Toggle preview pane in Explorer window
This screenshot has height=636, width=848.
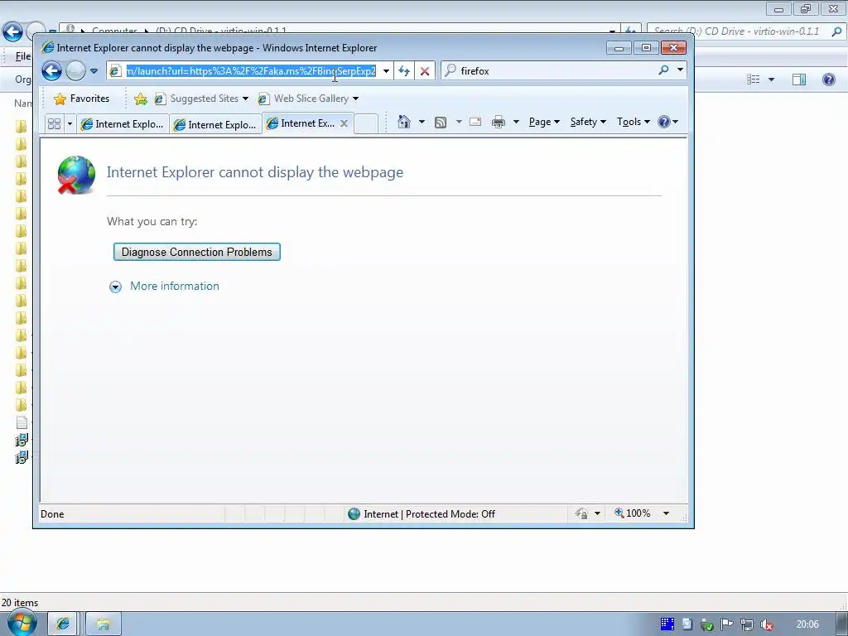(x=799, y=79)
